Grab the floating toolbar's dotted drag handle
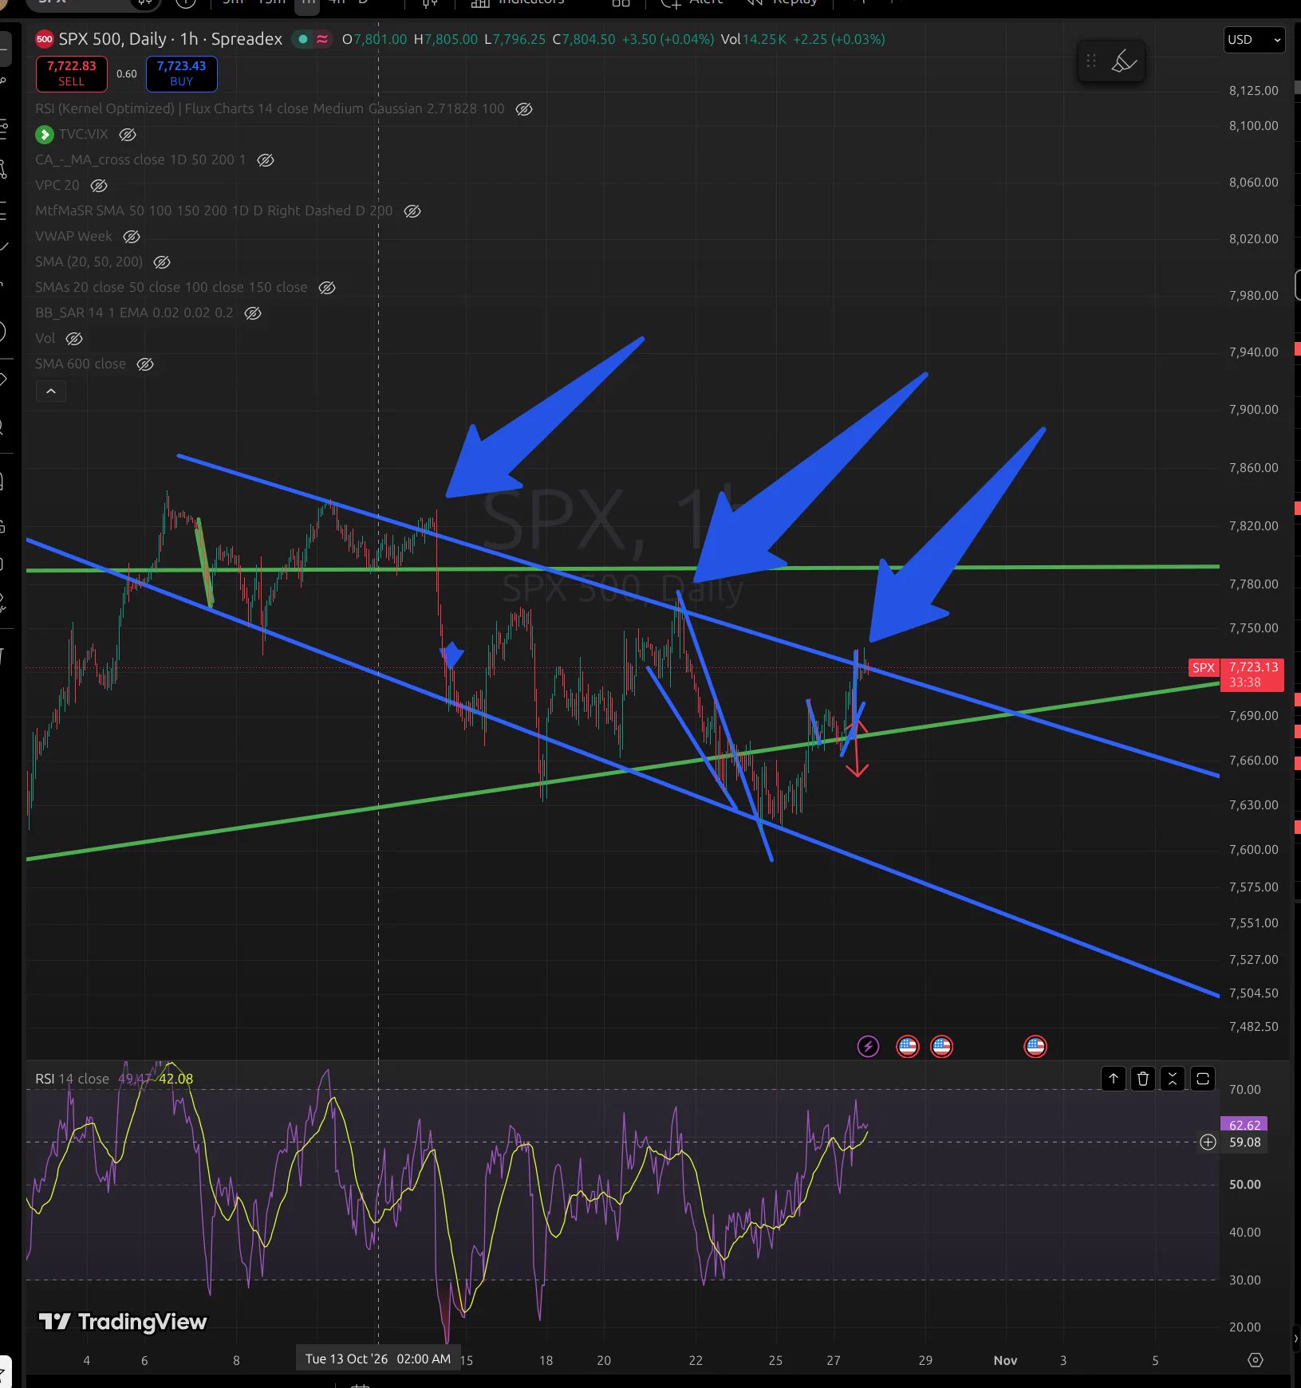 1090,61
